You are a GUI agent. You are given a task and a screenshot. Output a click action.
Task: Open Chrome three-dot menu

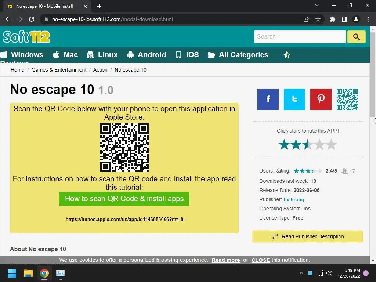(x=368, y=19)
